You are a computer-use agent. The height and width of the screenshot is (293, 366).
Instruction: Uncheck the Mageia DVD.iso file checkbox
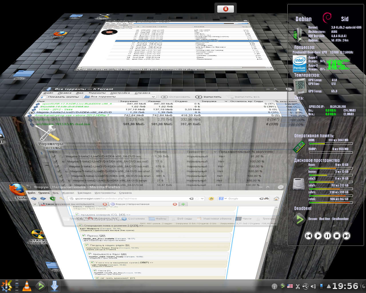coord(54,157)
